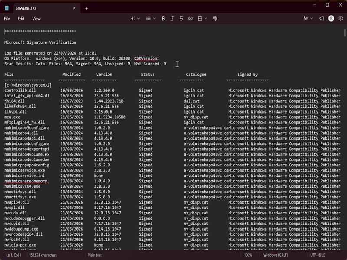The height and width of the screenshot is (260, 347).
Task: Open the Edit menu
Action: (21, 19)
